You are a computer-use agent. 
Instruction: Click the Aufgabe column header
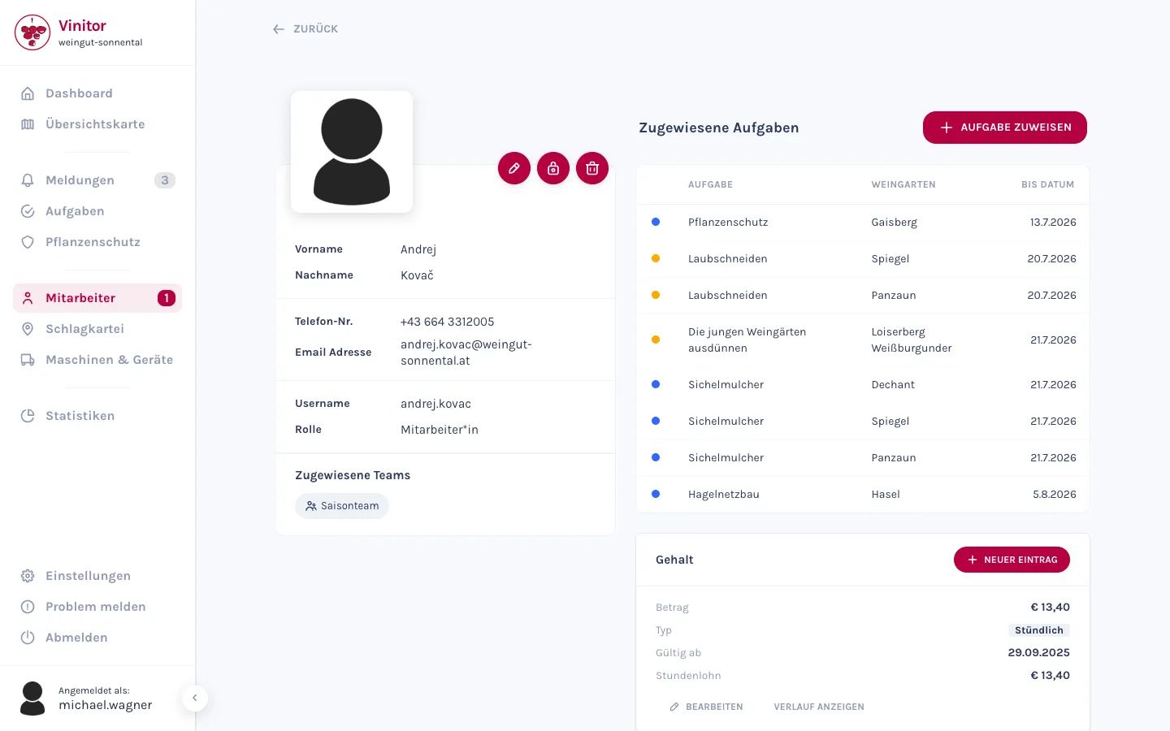(x=710, y=184)
